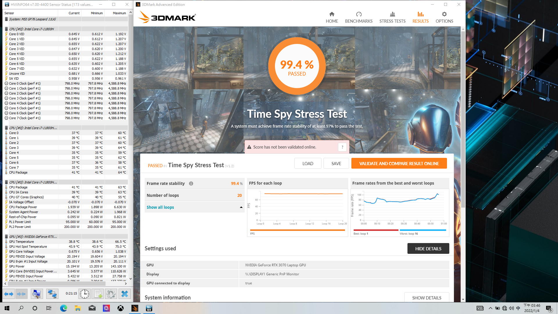Open Task View on taskbar
Image resolution: width=558 pixels, height=314 pixels.
click(49, 308)
